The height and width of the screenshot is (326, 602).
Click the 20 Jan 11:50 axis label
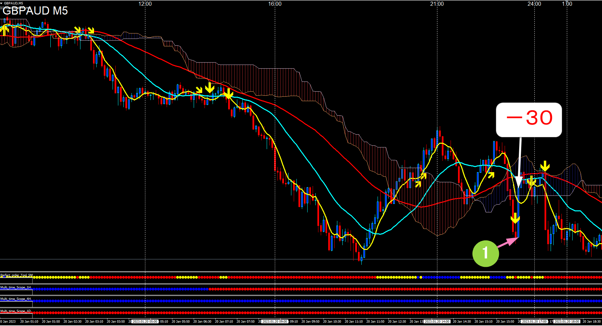[x=375, y=322]
